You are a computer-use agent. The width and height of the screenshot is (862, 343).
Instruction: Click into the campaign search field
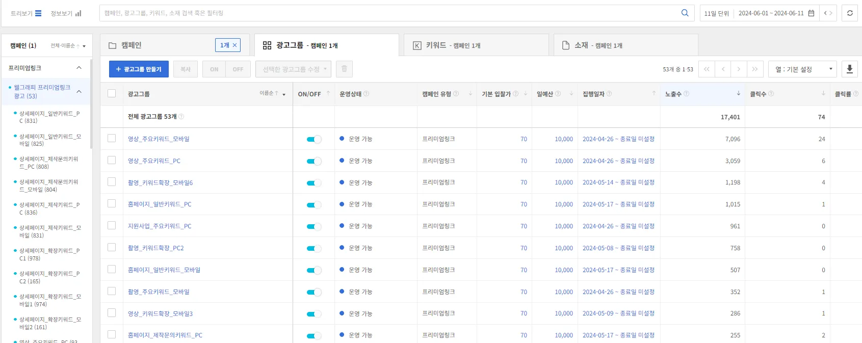(390, 13)
